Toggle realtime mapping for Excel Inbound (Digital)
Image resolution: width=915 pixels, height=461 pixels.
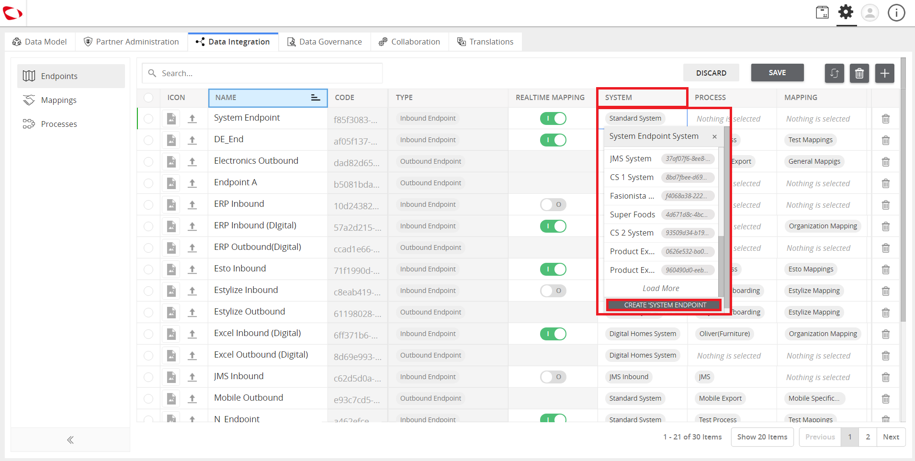click(x=553, y=334)
